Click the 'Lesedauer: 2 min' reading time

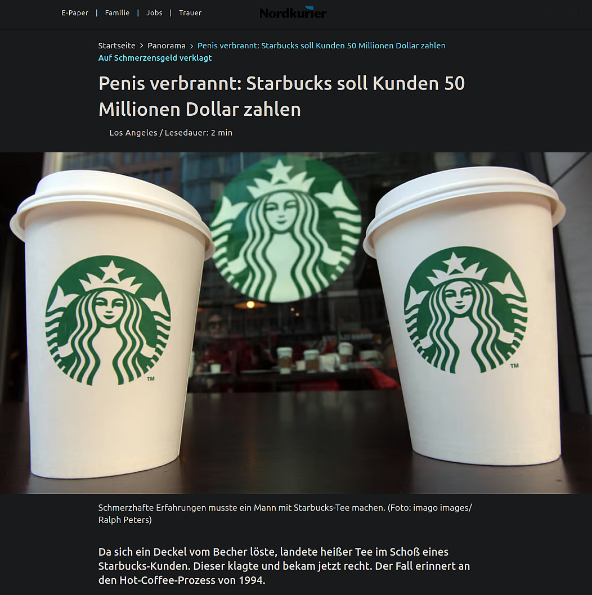[x=199, y=133]
